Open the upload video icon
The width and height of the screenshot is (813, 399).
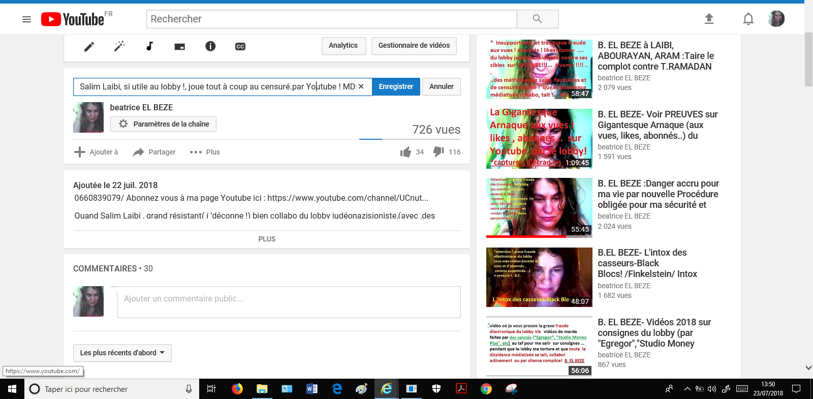[x=709, y=19]
